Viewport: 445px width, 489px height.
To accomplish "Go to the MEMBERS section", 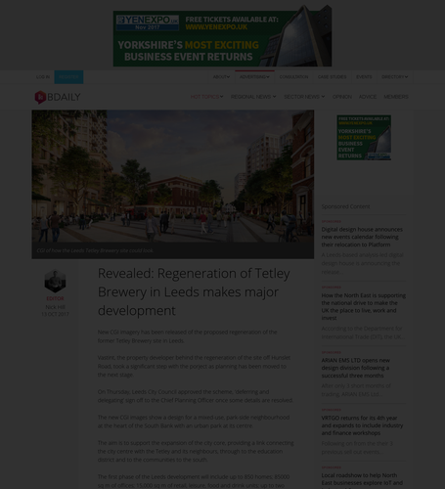I will (x=396, y=97).
